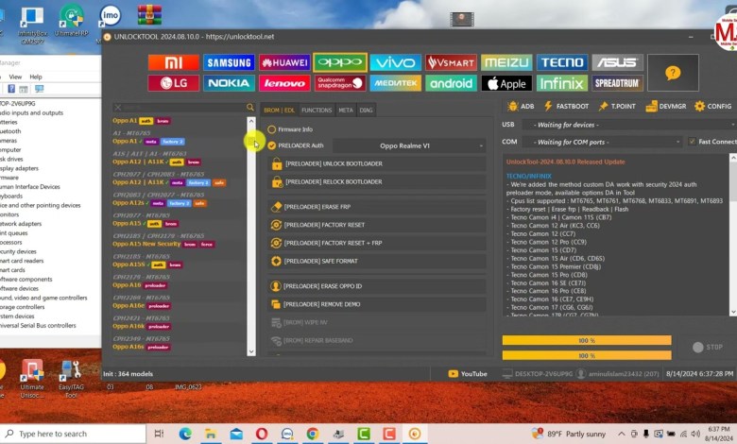Image resolution: width=737 pixels, height=444 pixels.
Task: Open DEVMGR device manager
Action: click(665, 106)
